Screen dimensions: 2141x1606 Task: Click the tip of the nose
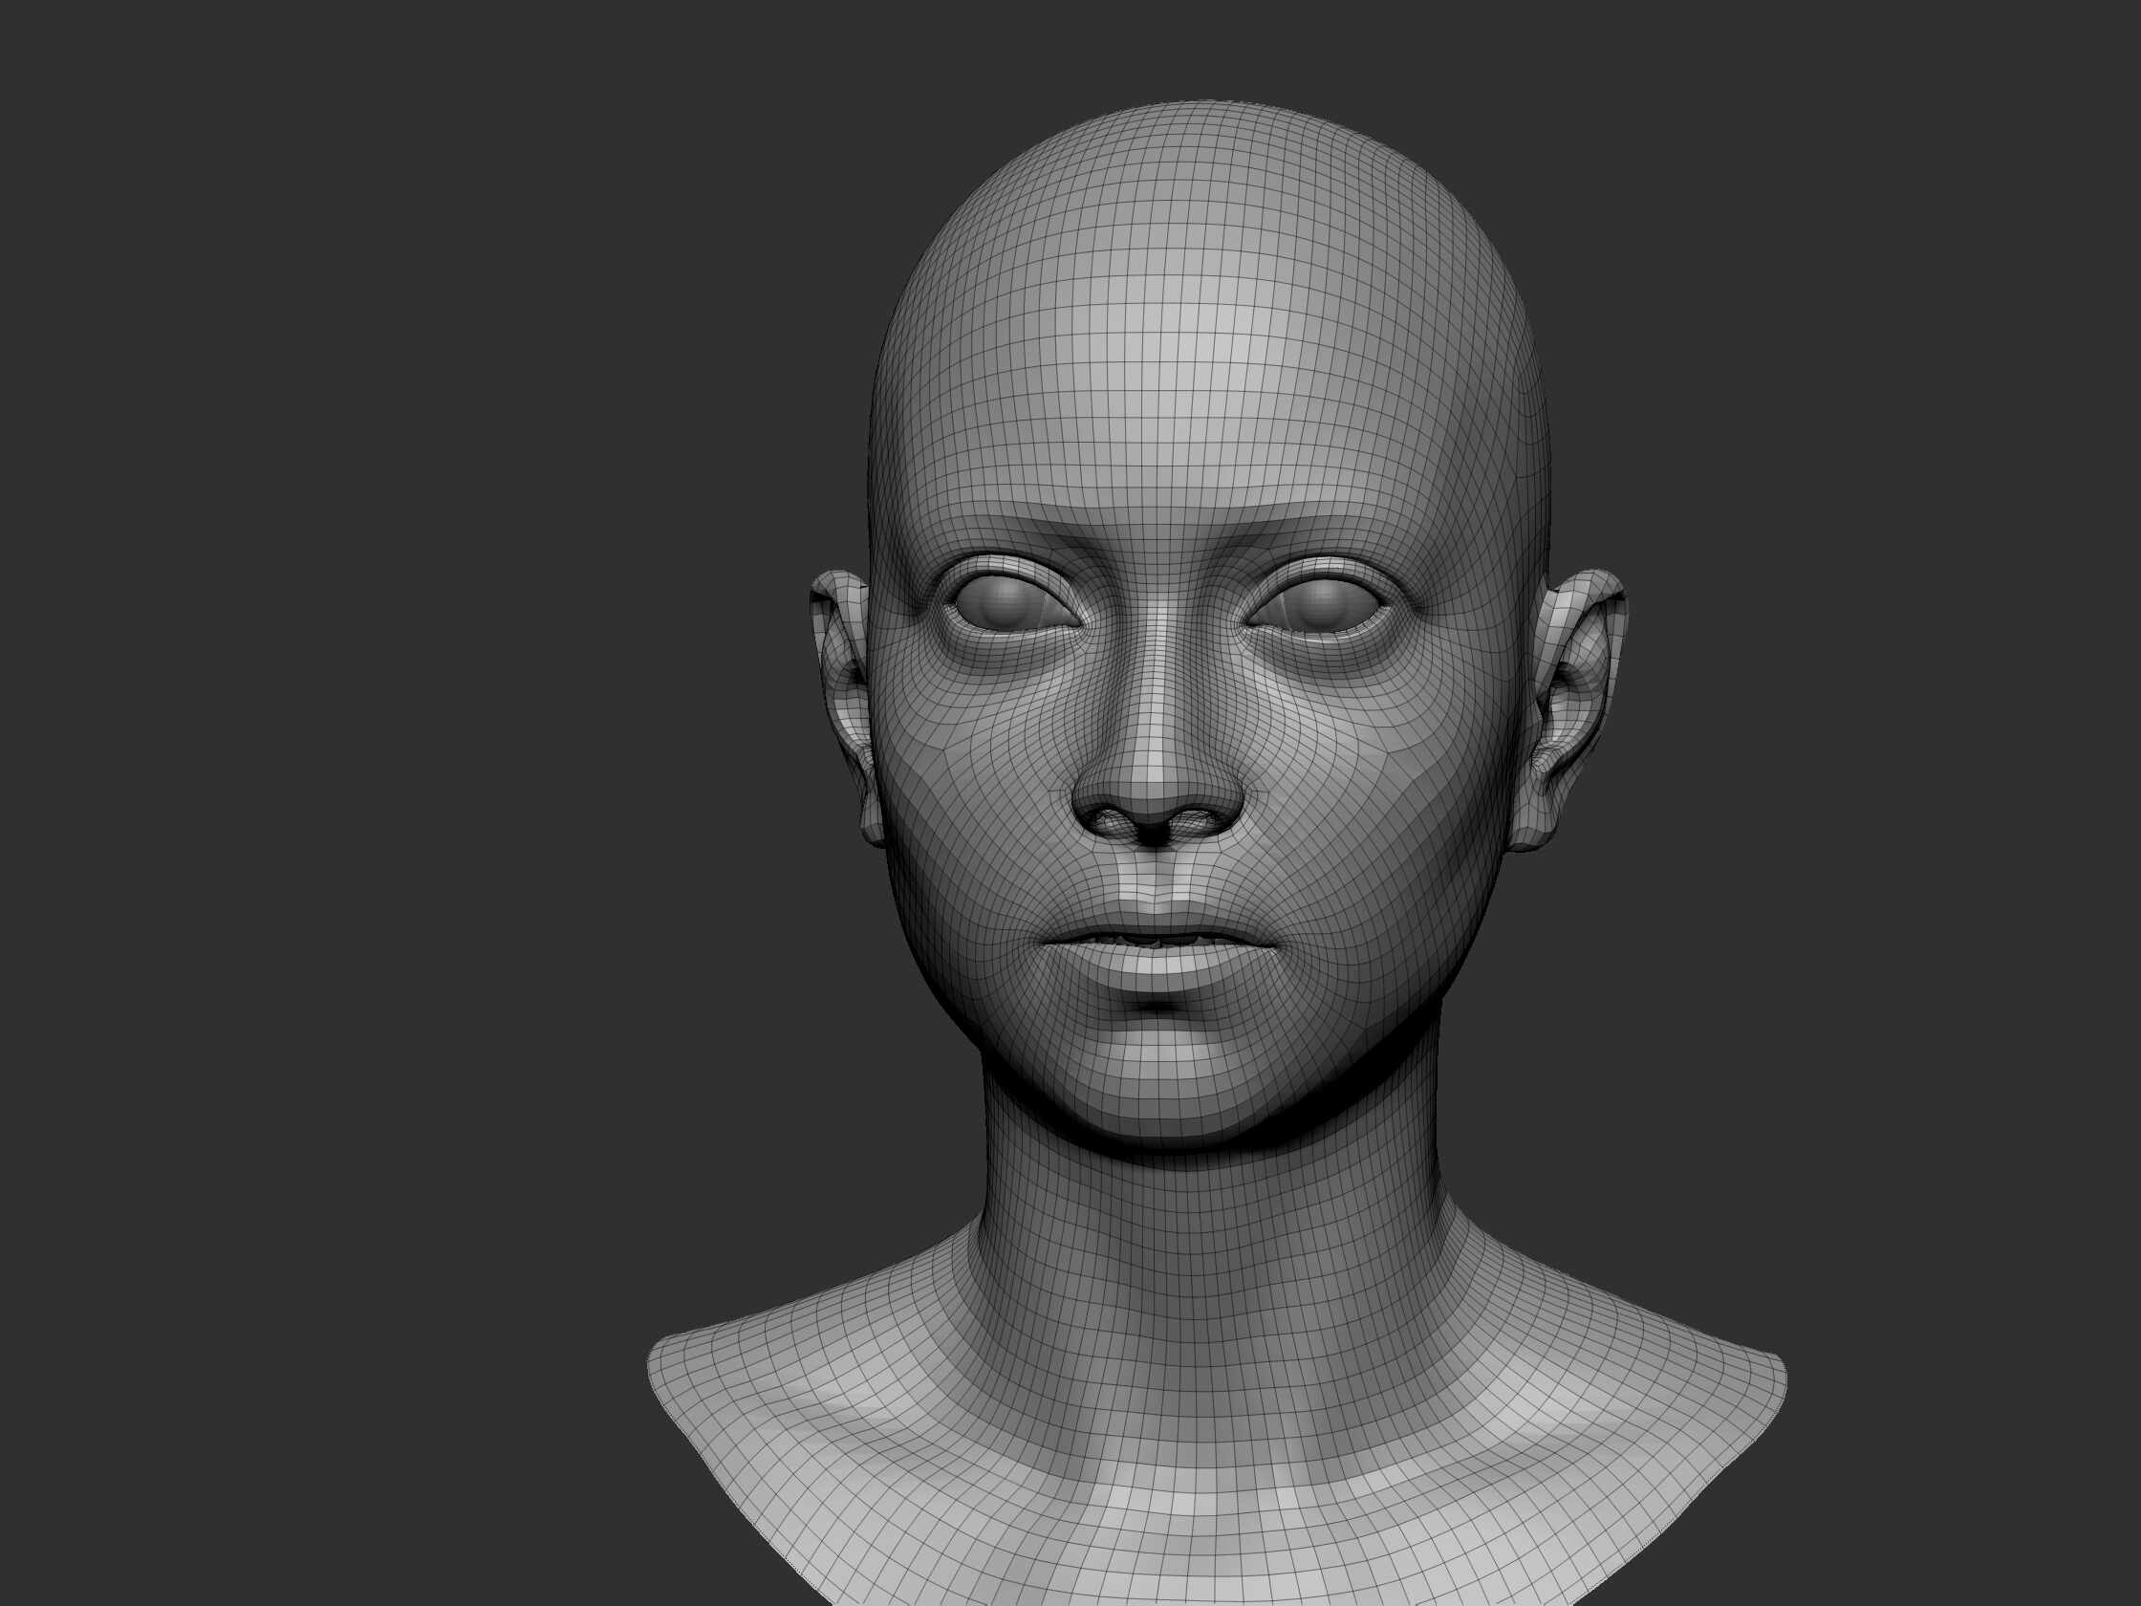pos(1157,782)
